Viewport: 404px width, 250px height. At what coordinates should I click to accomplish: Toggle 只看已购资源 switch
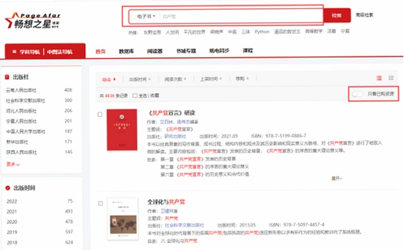point(357,94)
